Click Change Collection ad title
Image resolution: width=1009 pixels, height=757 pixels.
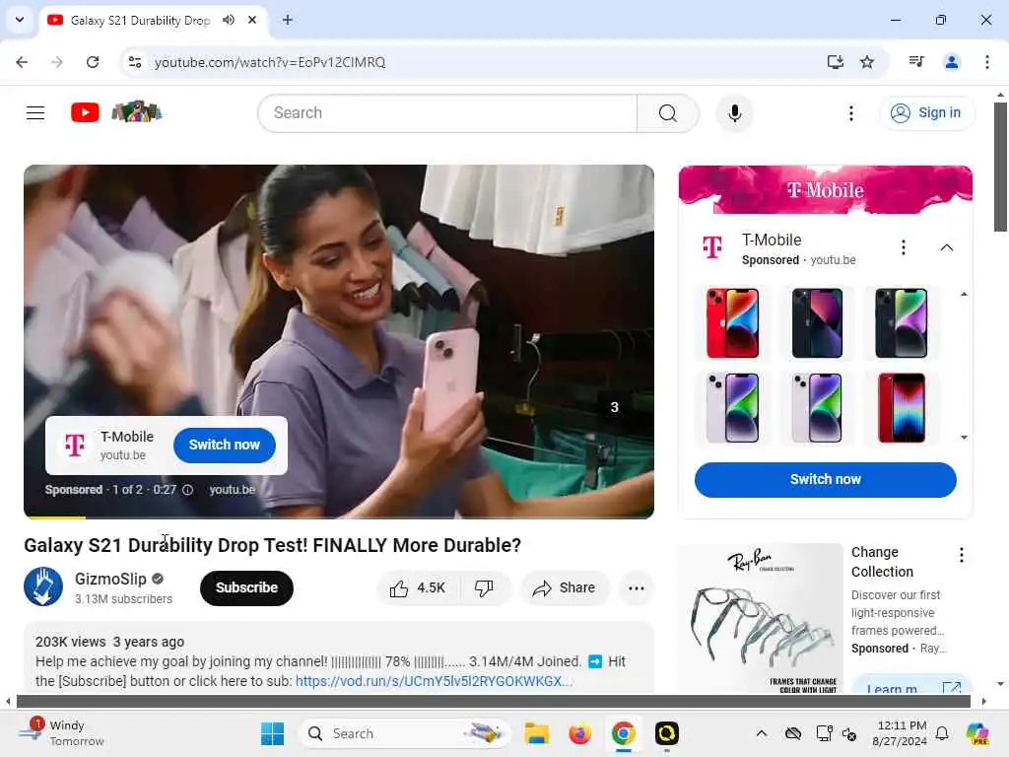tap(882, 562)
